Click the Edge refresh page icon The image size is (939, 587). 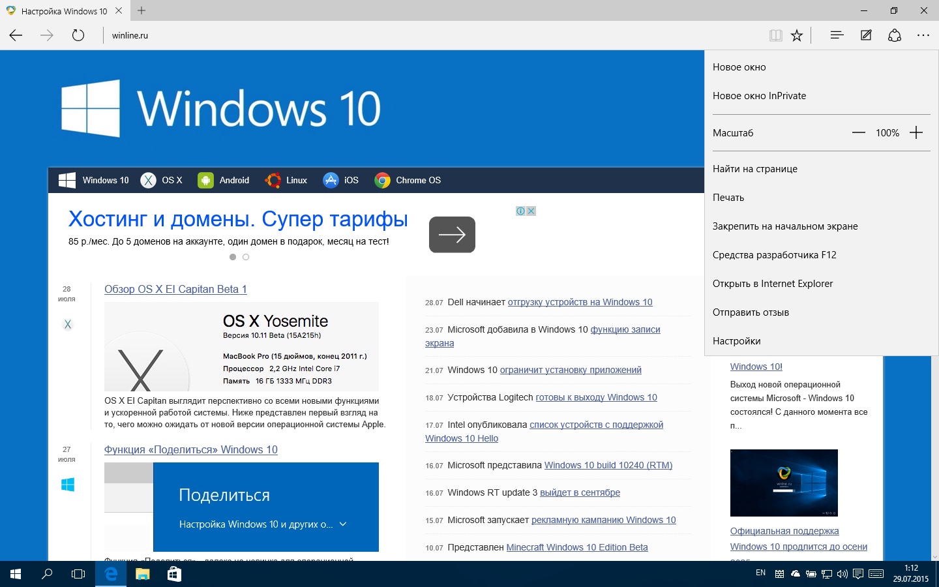tap(78, 35)
